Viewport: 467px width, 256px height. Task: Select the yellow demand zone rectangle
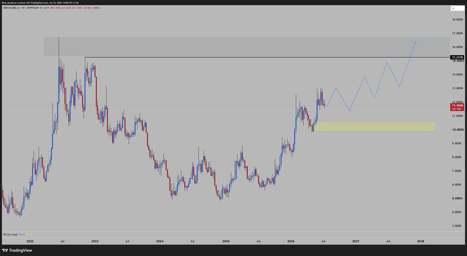click(375, 126)
